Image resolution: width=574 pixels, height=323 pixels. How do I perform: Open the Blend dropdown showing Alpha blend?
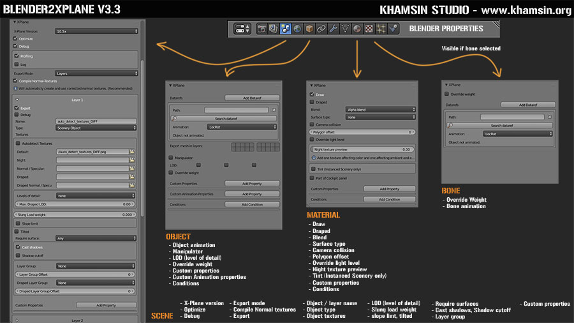tap(381, 110)
